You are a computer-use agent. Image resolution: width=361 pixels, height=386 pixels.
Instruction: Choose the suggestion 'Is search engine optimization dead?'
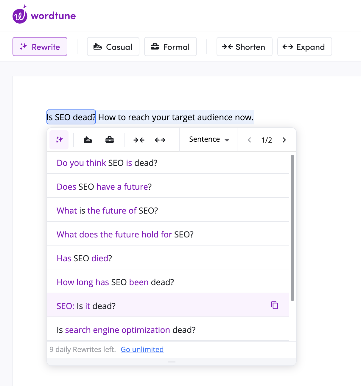pos(126,330)
